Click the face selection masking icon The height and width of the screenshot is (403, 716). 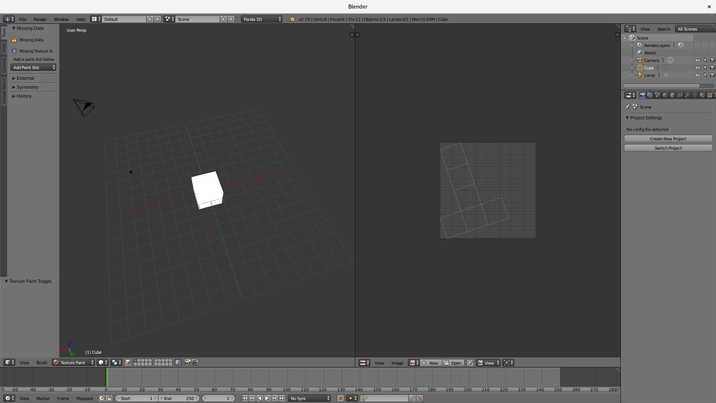(x=128, y=363)
